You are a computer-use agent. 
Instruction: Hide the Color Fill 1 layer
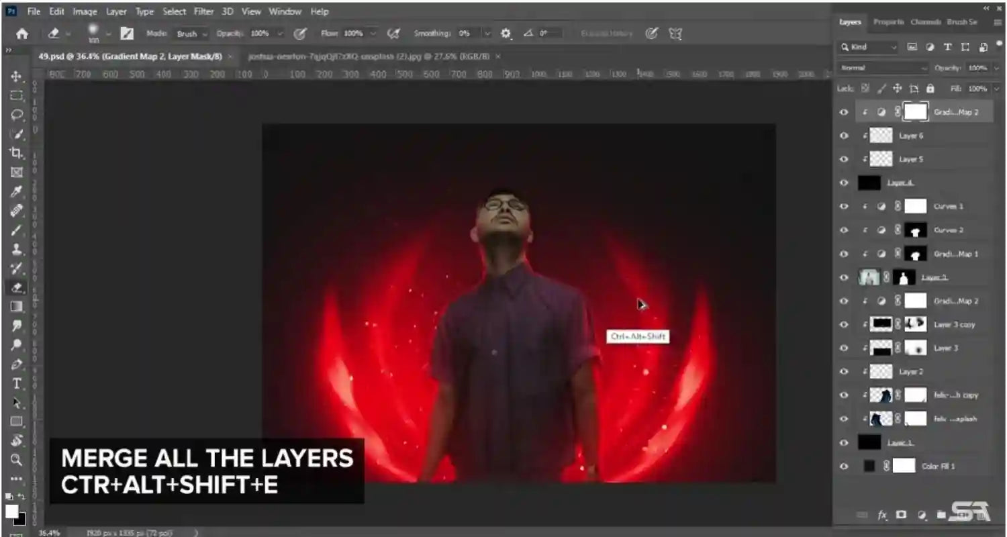844,466
